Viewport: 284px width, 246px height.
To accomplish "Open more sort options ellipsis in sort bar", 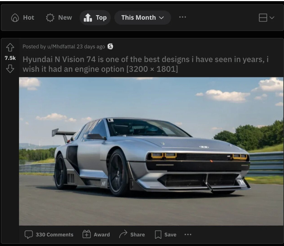I will coord(182,17).
